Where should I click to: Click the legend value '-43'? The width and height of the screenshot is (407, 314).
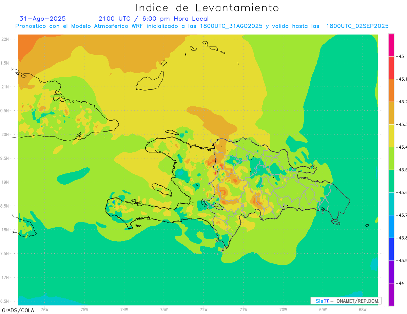coord(400,56)
